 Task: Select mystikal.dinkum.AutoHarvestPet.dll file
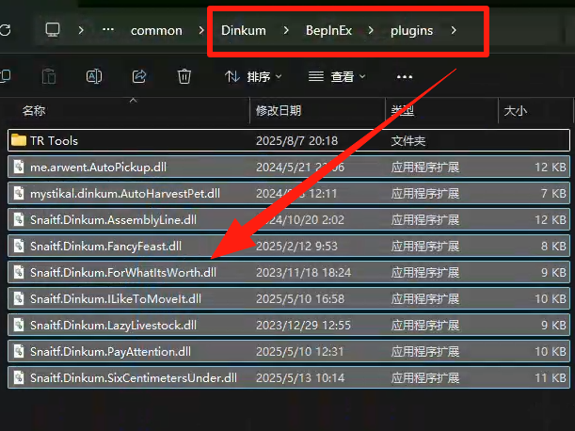(289, 193)
